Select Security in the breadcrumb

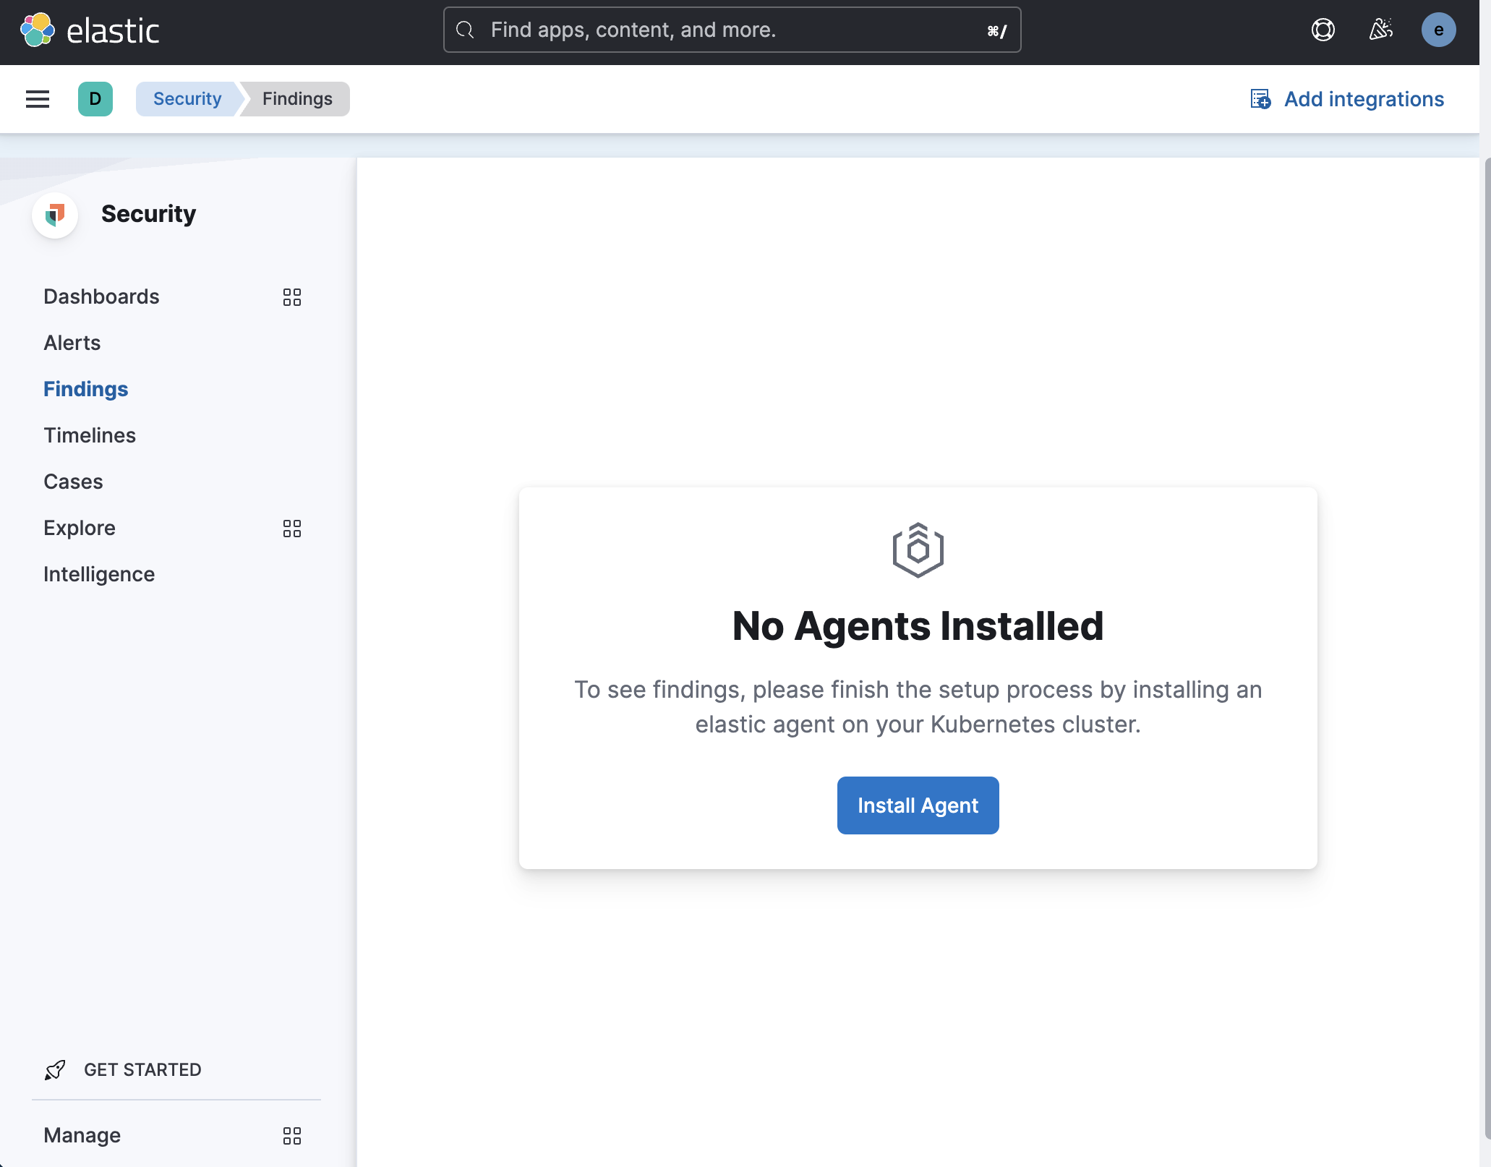[187, 98]
